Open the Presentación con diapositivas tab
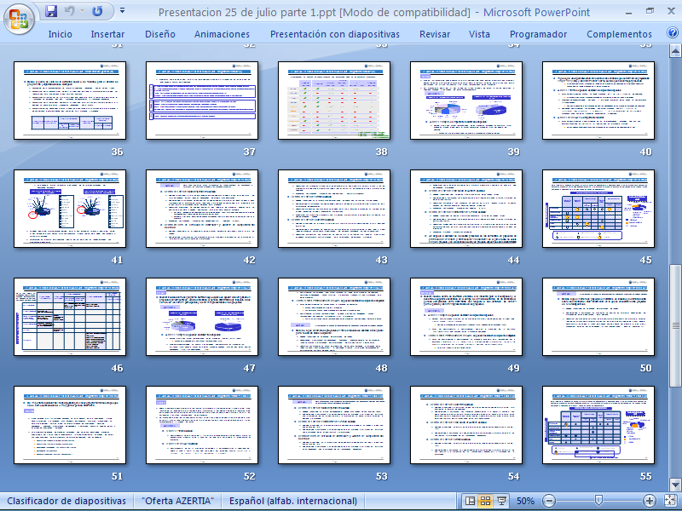Viewport: 682px width, 511px height. coord(335,34)
